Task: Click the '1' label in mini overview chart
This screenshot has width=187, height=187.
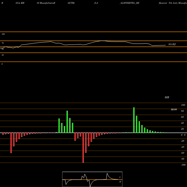Action: (120, 177)
